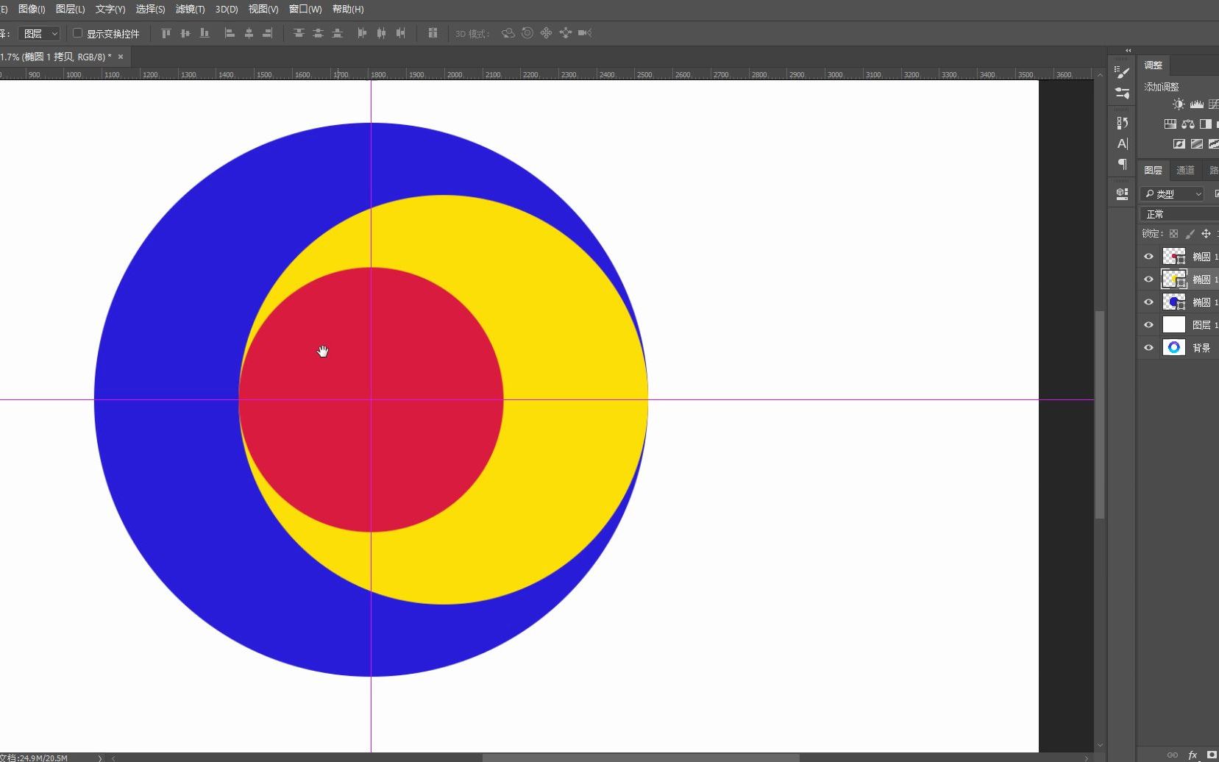Click the distribute horizontal centers icon
This screenshot has width=1219, height=762.
[x=381, y=33]
